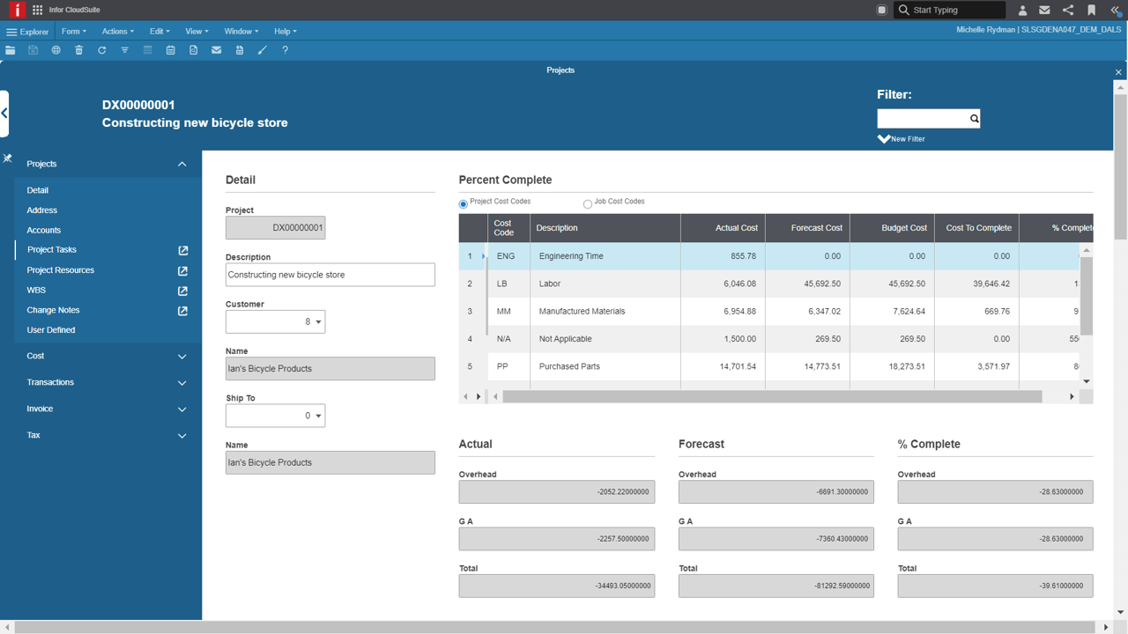Click the Bookmark icon in the top bar
Screen dimensions: 1128x634
click(x=1092, y=10)
